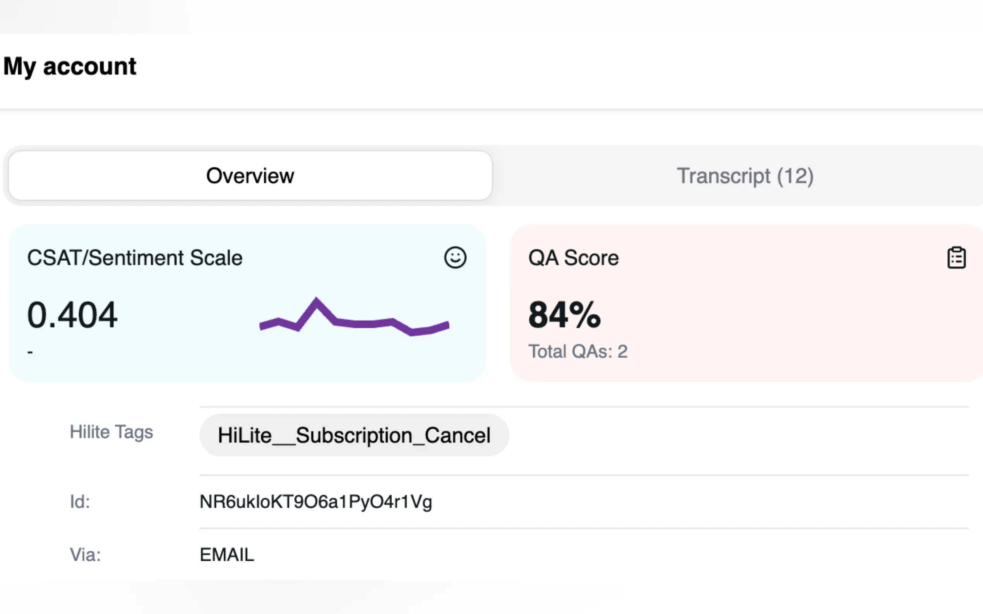The width and height of the screenshot is (983, 614).
Task: Click the HiLite__Subscription_Cancel tag chip
Action: [x=354, y=435]
